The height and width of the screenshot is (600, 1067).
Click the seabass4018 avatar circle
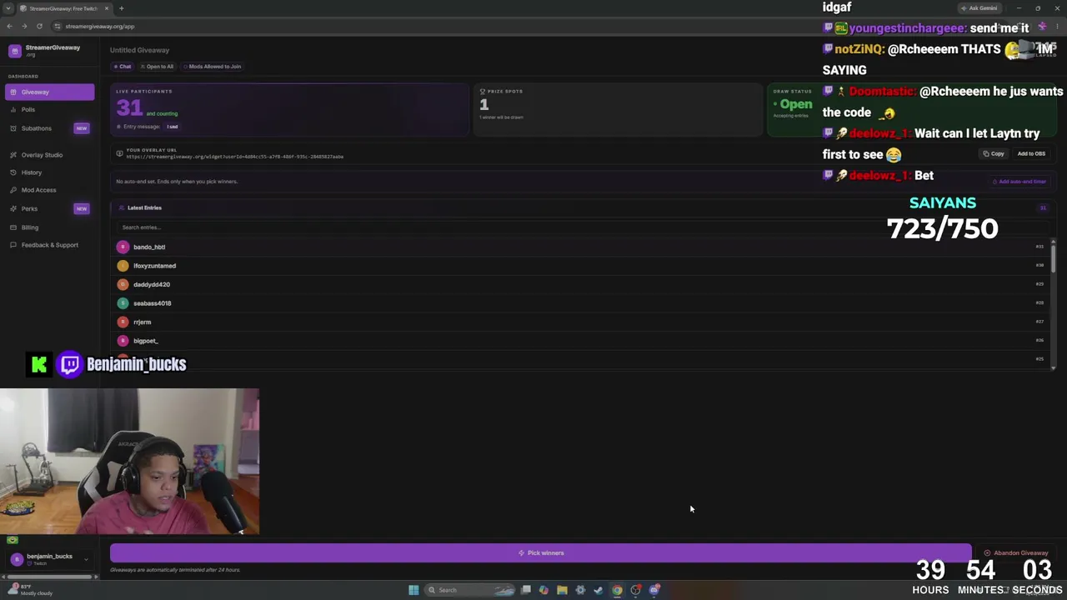click(123, 303)
